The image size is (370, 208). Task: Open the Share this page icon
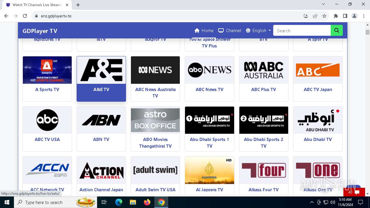[315, 16]
